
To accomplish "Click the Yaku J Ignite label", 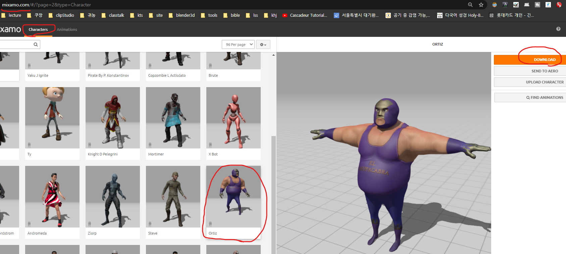I will [38, 75].
